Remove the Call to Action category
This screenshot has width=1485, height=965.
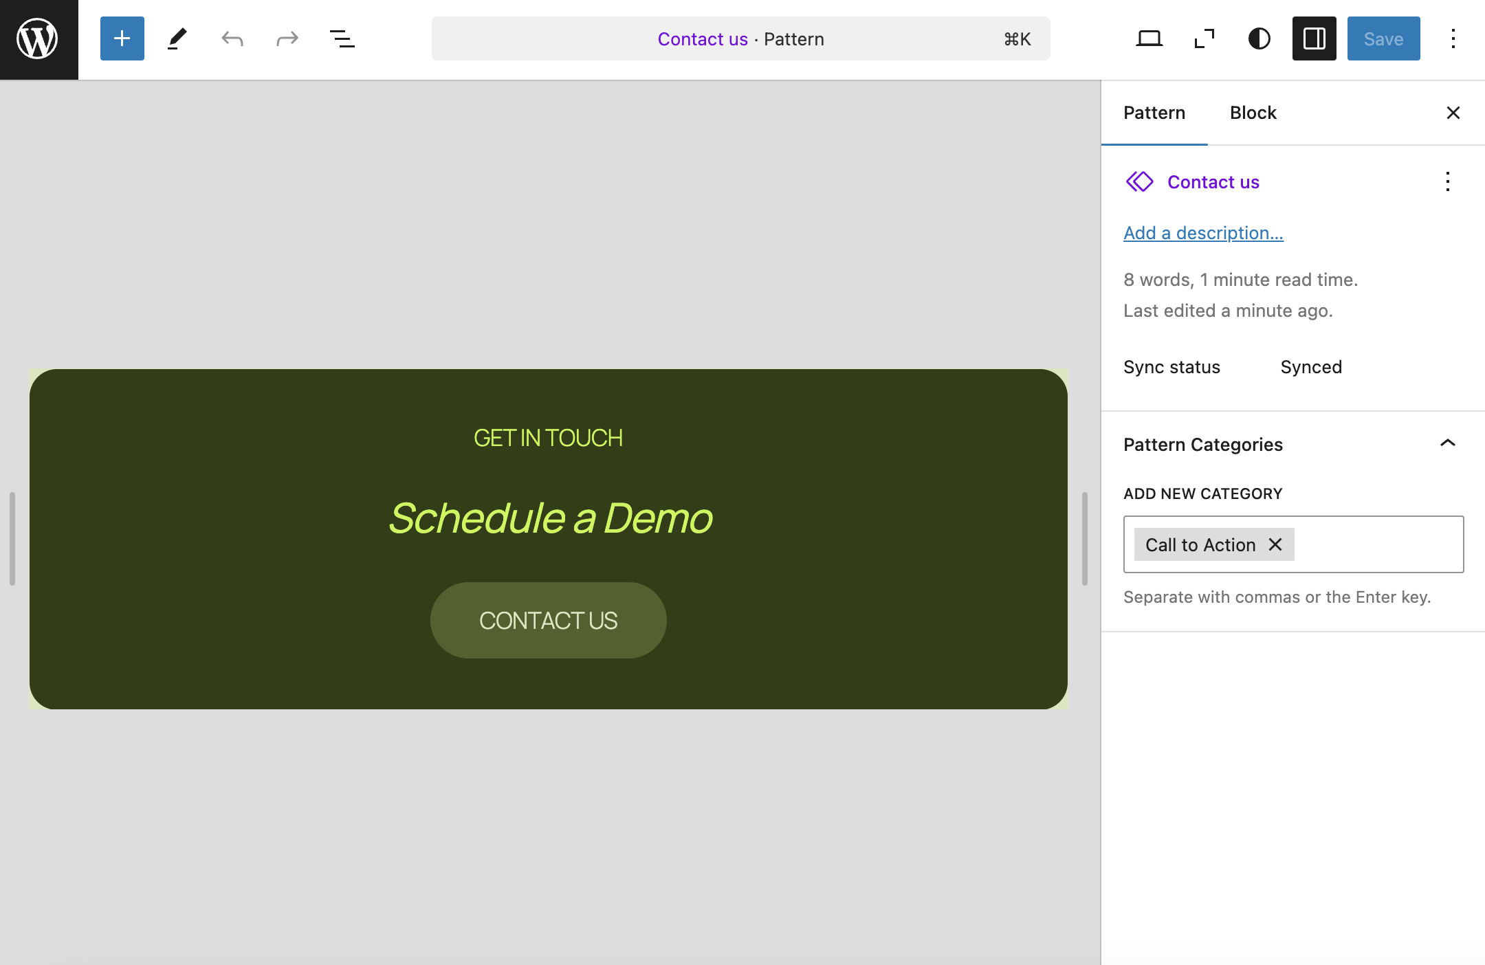1275,544
